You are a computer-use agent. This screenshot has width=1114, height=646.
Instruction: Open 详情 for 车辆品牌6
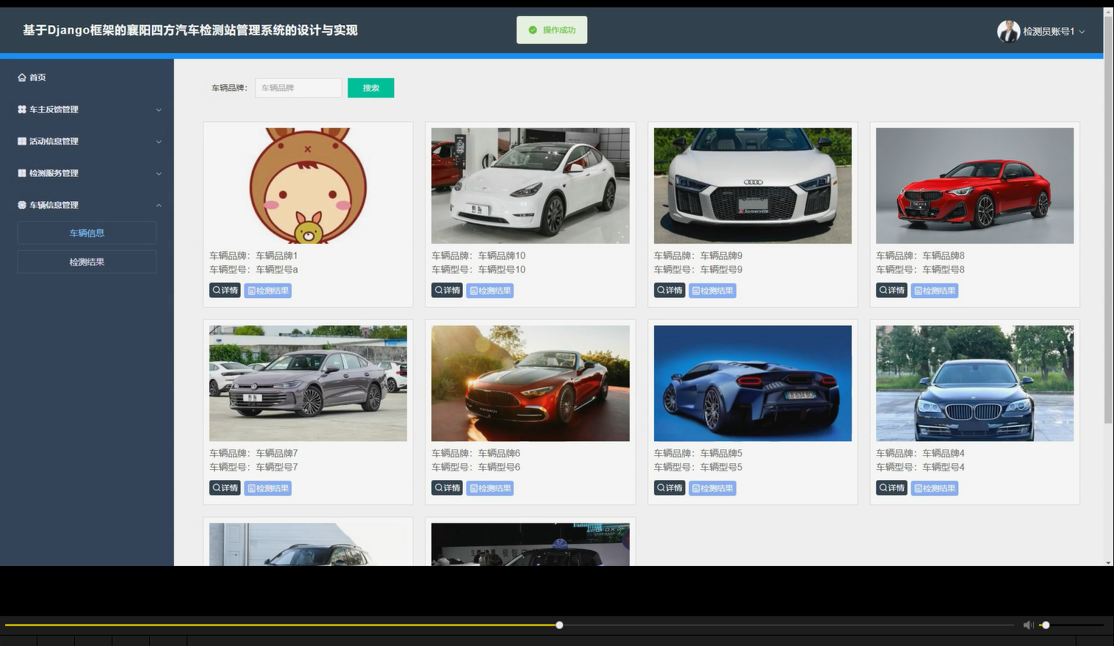point(447,488)
